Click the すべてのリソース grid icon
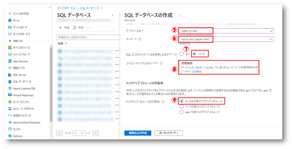Image resolution: width=292 pixels, height=149 pixels. pyautogui.click(x=10, y=48)
